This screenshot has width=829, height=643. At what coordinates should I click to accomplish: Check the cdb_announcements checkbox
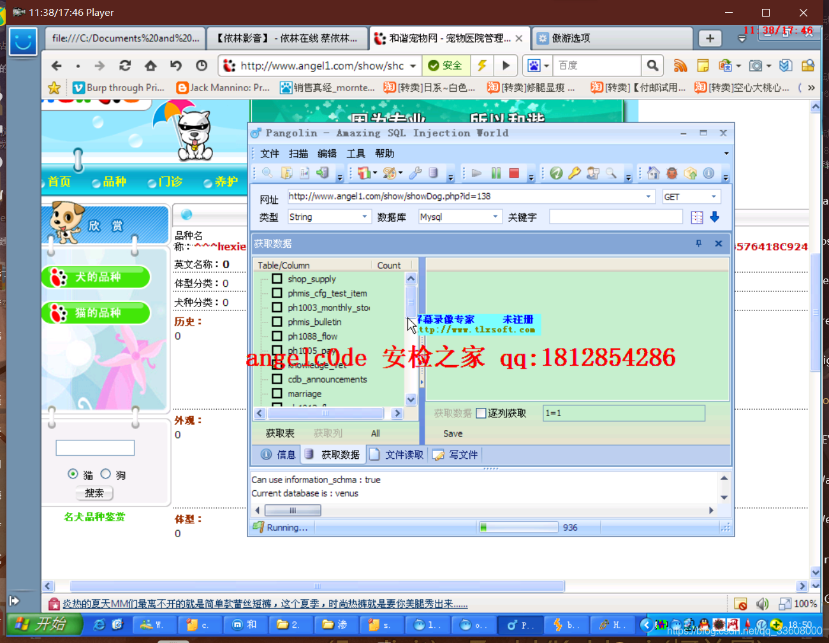(x=277, y=379)
